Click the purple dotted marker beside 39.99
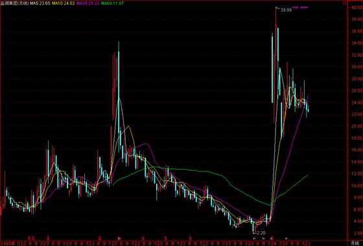 pyautogui.click(x=300, y=8)
